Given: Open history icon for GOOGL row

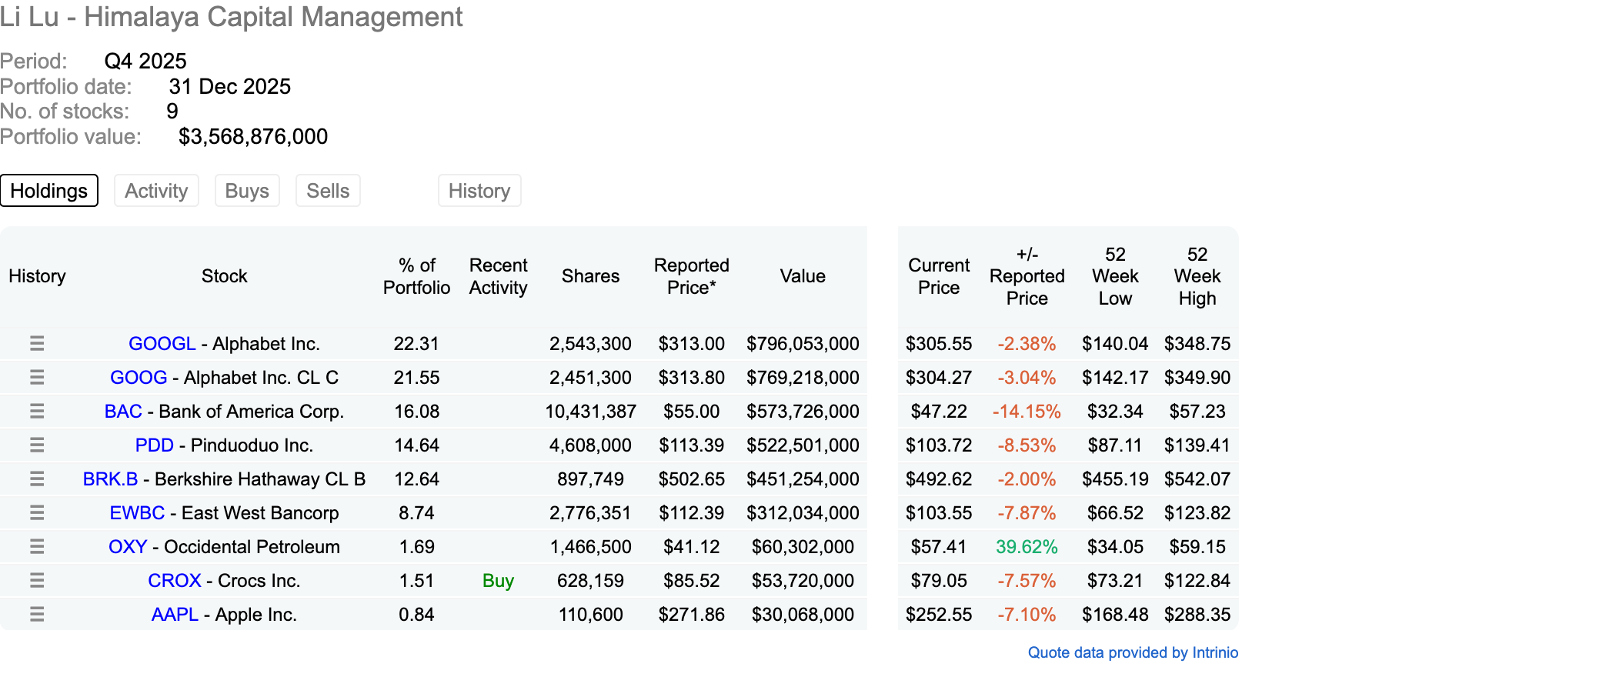Looking at the screenshot, I should coord(37,344).
